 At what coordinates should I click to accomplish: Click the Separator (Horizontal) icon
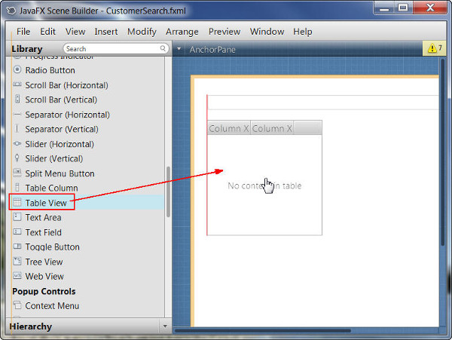[x=17, y=115]
